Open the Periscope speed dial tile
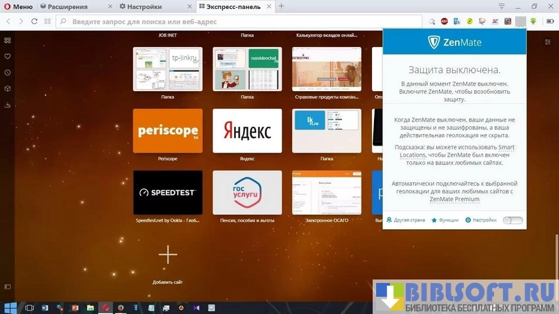The height and width of the screenshot is (314, 559). click(168, 130)
